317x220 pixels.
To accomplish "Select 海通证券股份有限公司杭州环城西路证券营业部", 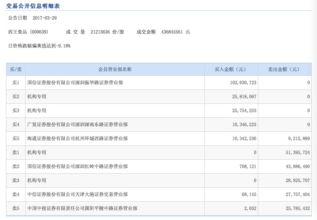I will [x=77, y=138].
